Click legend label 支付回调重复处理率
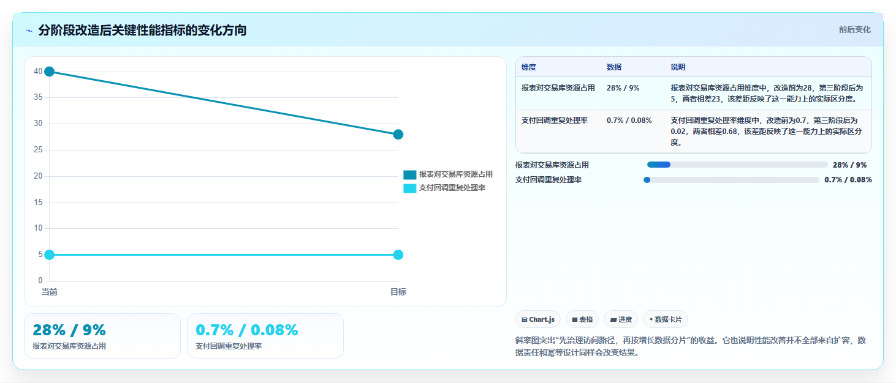The height and width of the screenshot is (383, 896). point(452,188)
